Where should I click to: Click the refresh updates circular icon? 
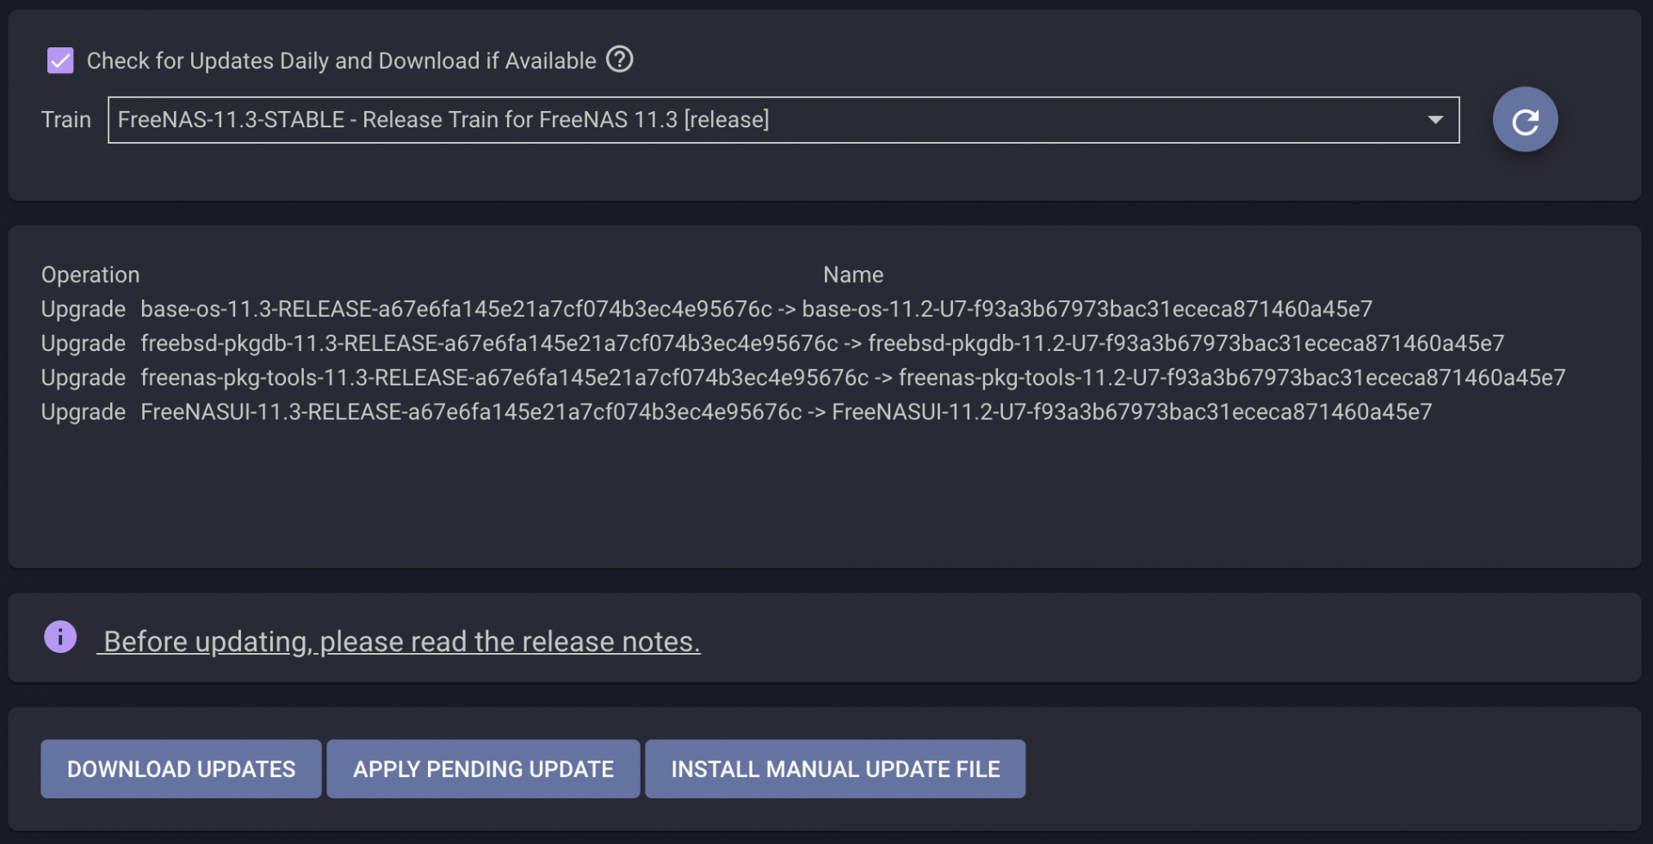pyautogui.click(x=1525, y=120)
